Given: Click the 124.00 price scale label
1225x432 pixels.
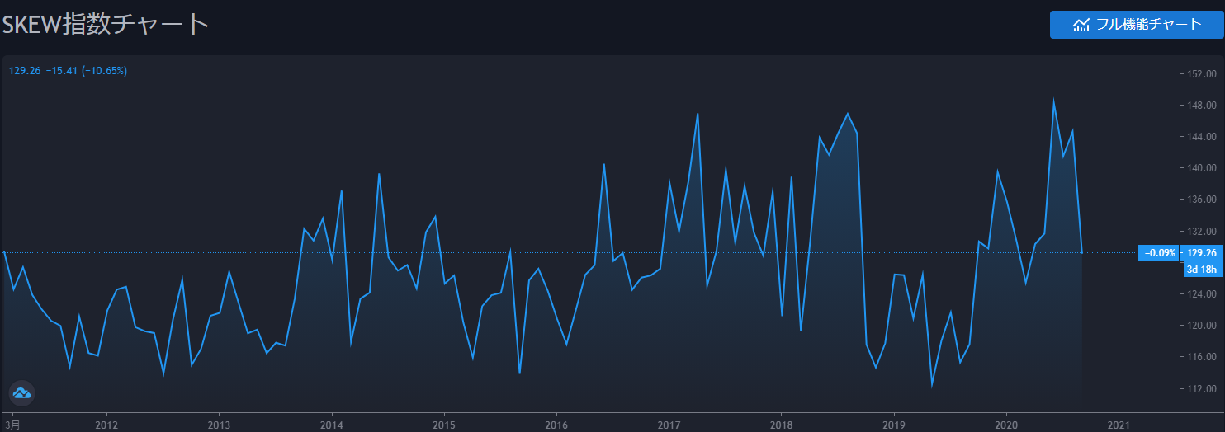Looking at the screenshot, I should [1202, 294].
